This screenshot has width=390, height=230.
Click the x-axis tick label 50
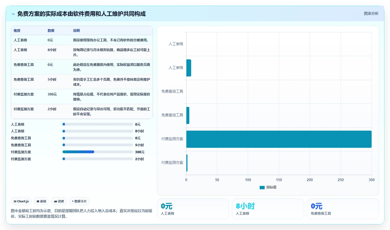pyautogui.click(x=217, y=180)
